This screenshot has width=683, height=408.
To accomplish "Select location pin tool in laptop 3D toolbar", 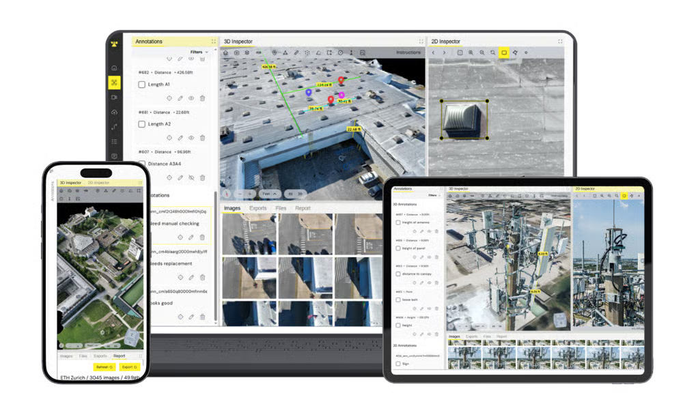I will coord(274,53).
